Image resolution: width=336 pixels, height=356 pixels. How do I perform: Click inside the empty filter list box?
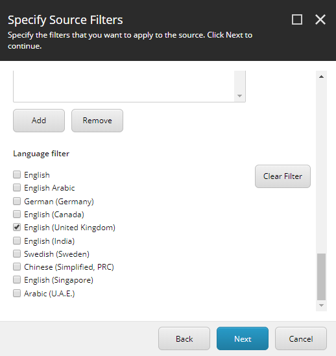point(124,86)
